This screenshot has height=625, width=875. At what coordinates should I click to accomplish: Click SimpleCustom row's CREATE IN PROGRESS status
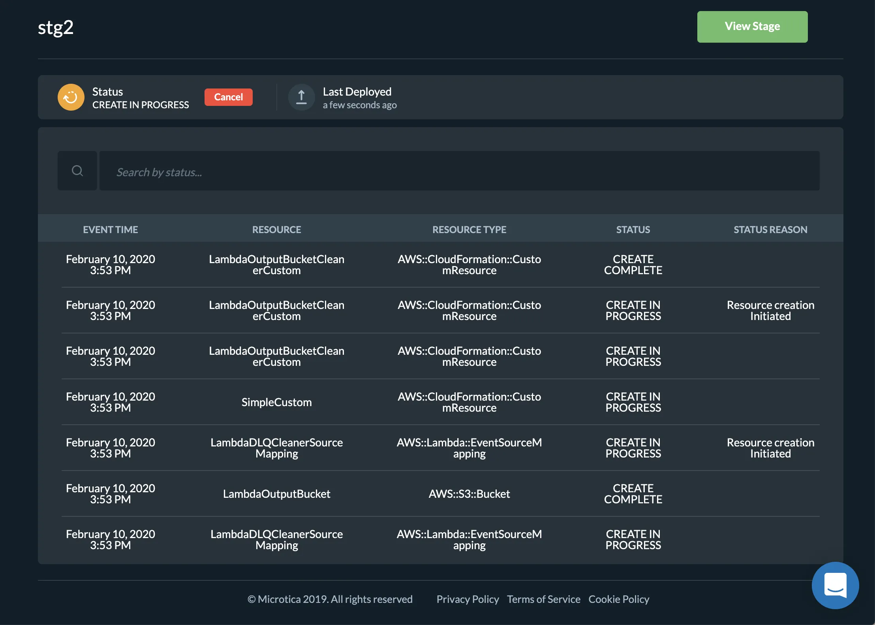(633, 402)
